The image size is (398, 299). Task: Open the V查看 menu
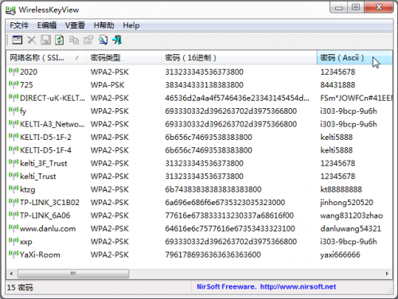coord(75,25)
